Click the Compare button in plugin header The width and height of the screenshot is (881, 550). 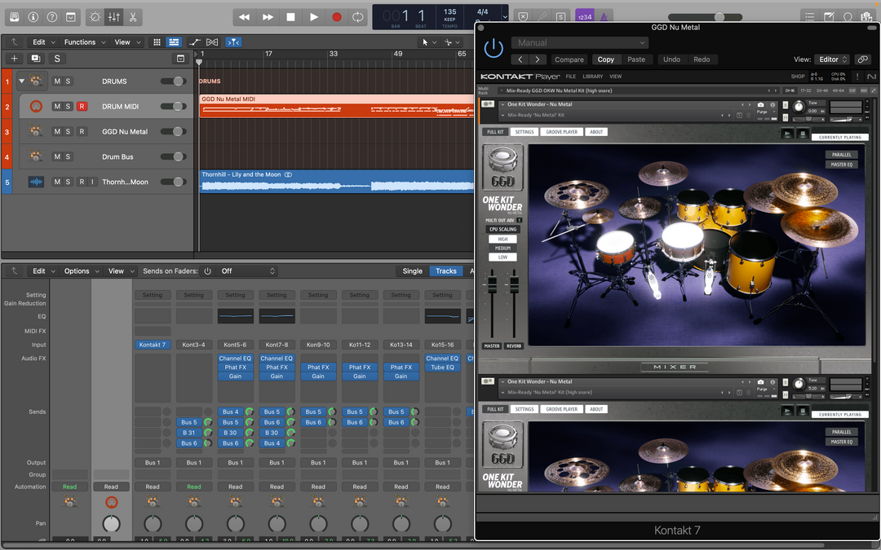tap(569, 59)
